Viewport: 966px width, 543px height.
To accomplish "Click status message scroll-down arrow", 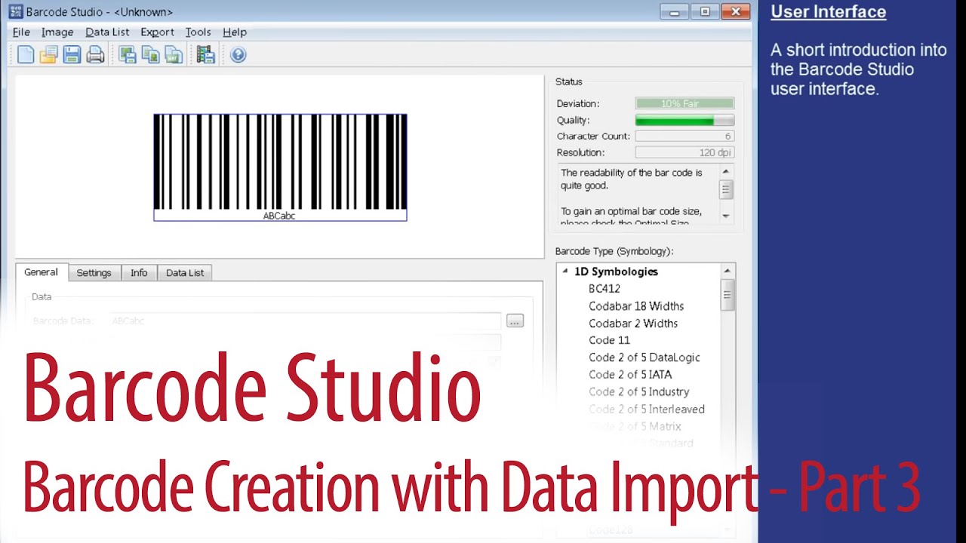I will (x=726, y=216).
